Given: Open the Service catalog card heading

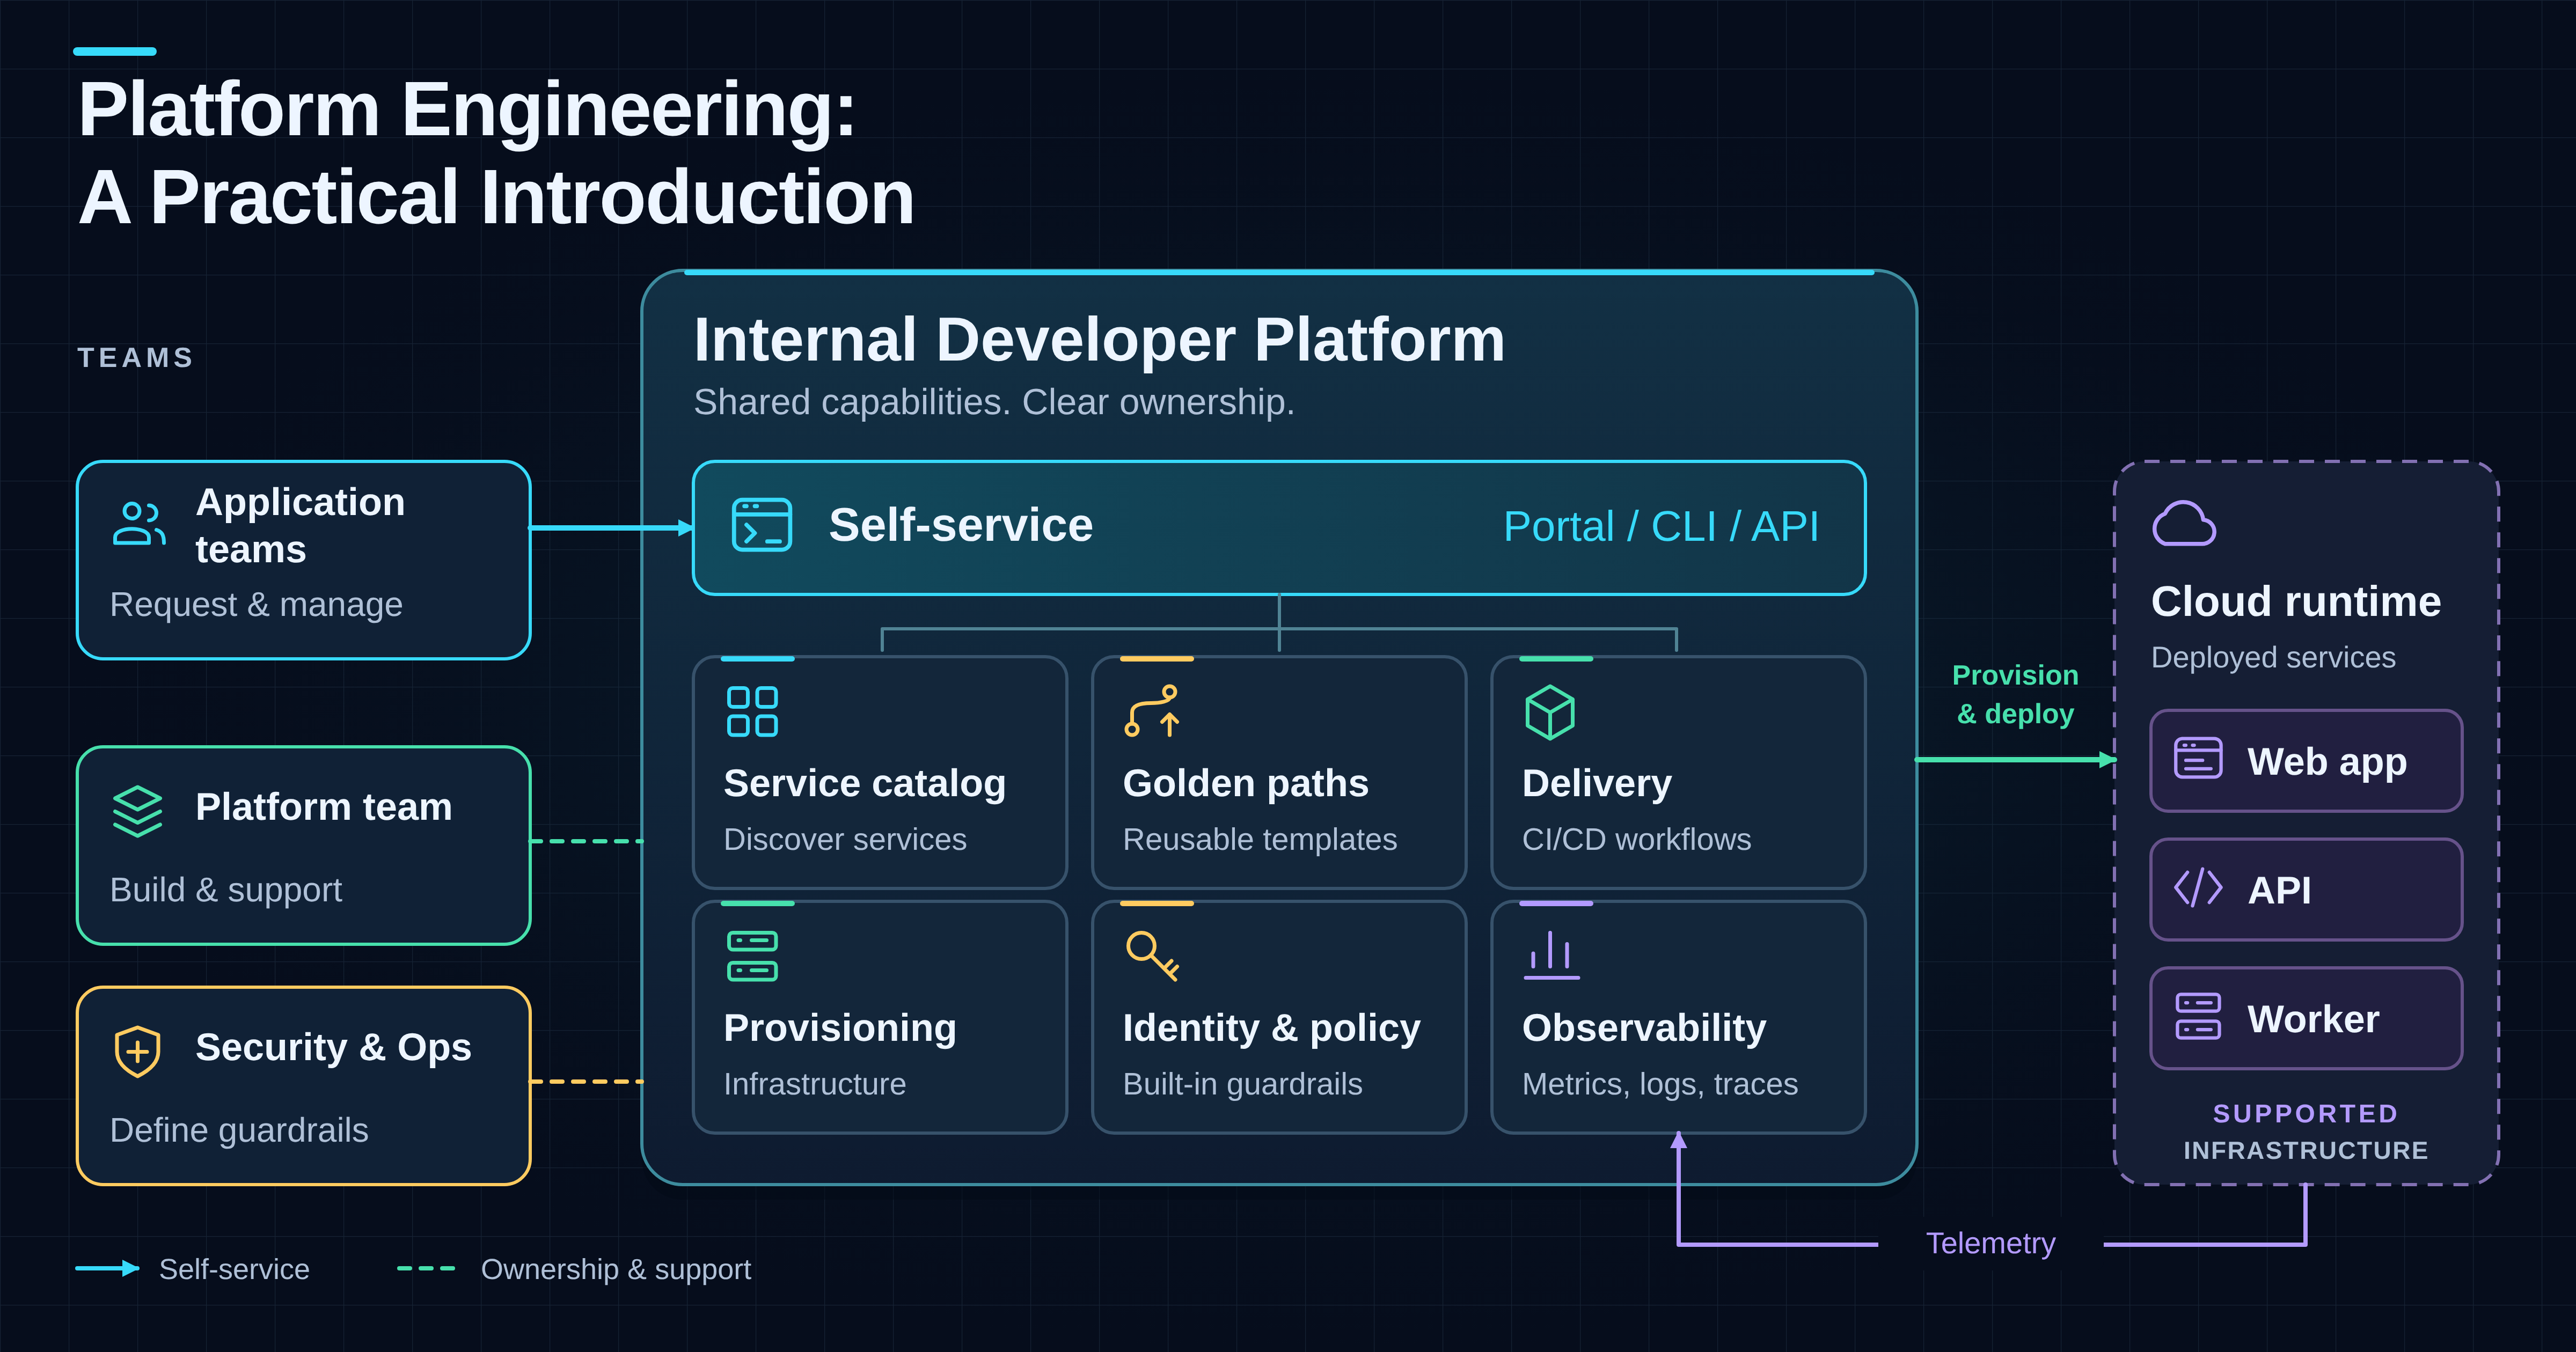Looking at the screenshot, I should pyautogui.click(x=864, y=783).
